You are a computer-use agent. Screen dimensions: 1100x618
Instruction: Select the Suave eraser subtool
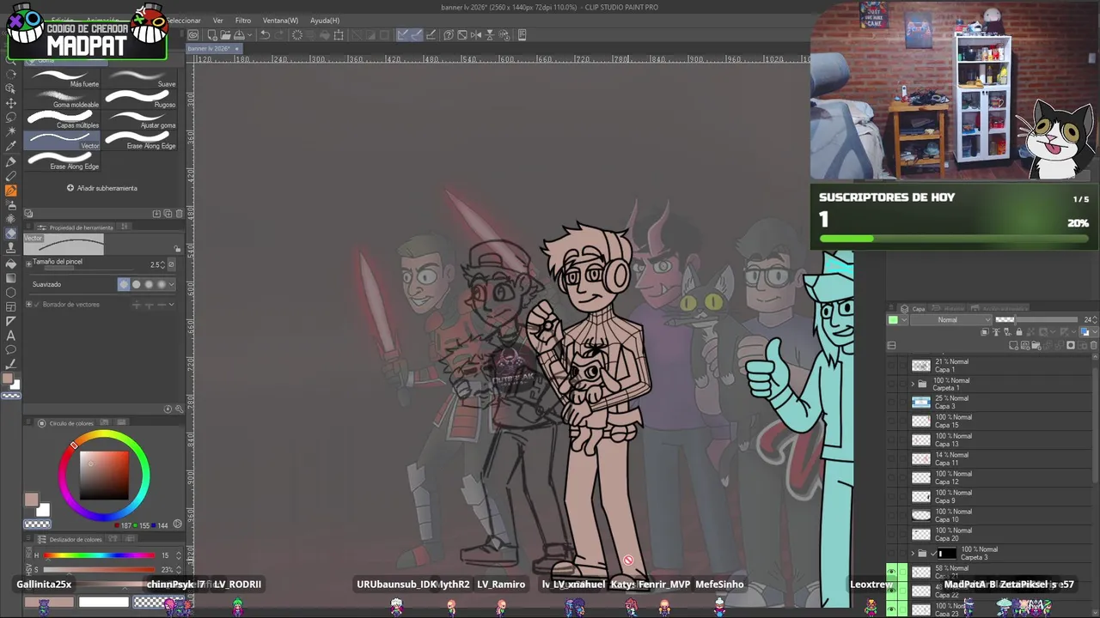(140, 78)
